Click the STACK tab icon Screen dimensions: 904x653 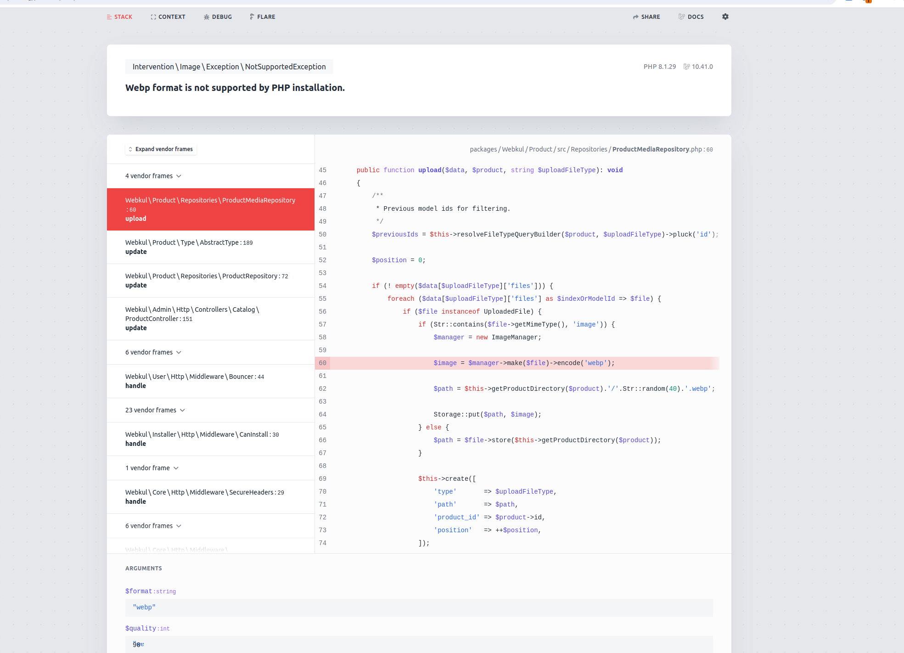click(109, 17)
